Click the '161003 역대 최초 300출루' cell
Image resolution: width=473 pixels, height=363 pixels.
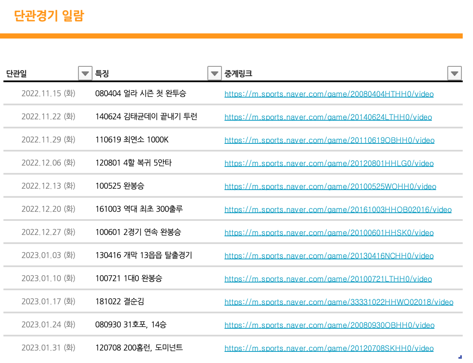point(140,209)
